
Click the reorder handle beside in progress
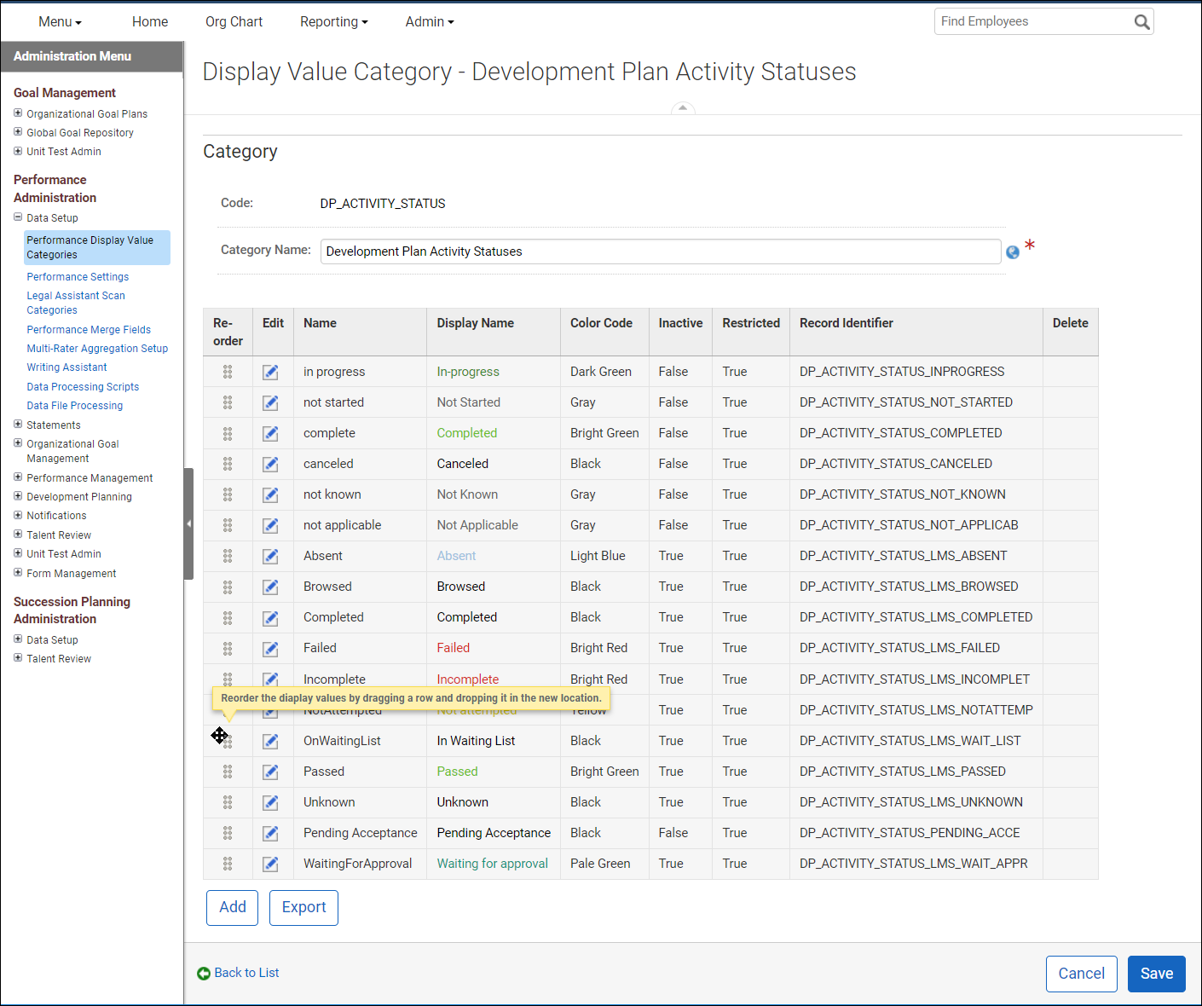tap(228, 372)
